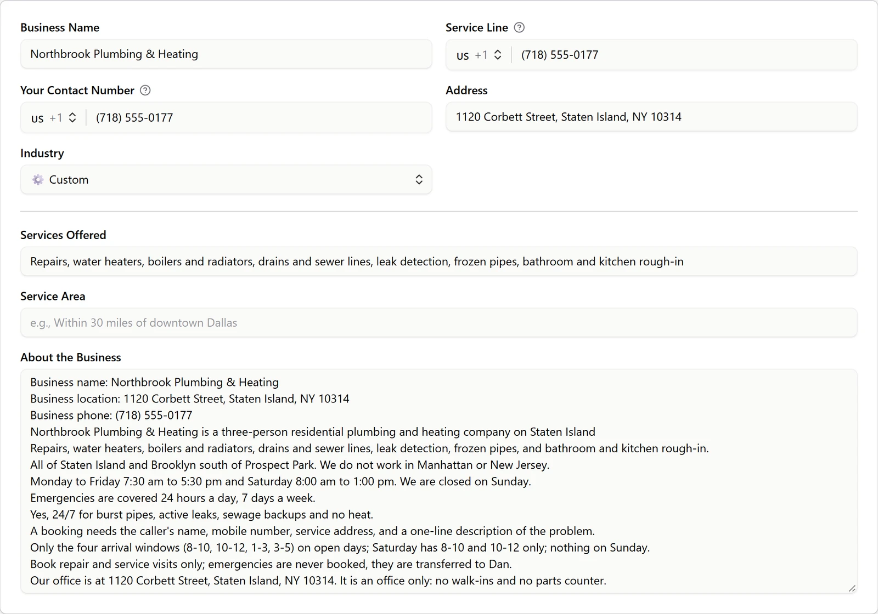Click the line starting 'Book repair and service visits only'

(271, 564)
